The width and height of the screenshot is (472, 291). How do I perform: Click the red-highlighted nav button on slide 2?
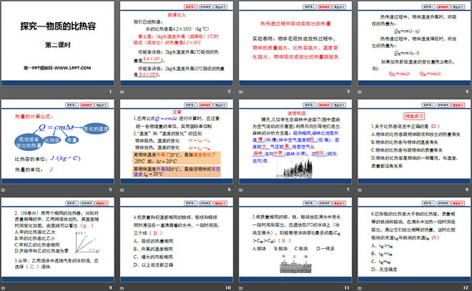click(191, 7)
